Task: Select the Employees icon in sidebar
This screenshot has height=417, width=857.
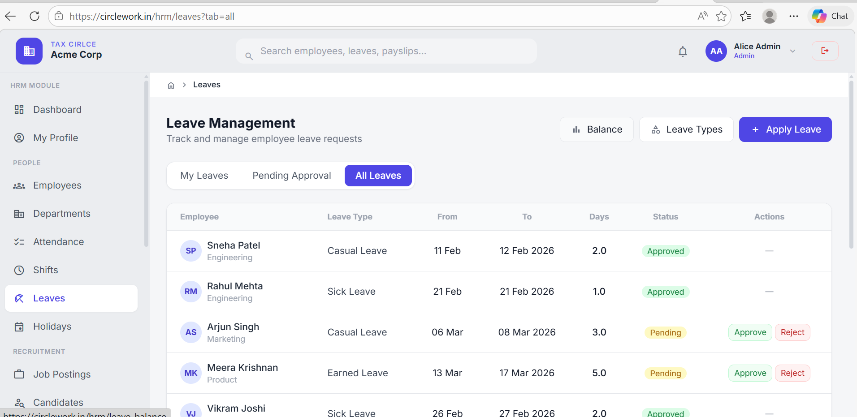Action: (19, 185)
